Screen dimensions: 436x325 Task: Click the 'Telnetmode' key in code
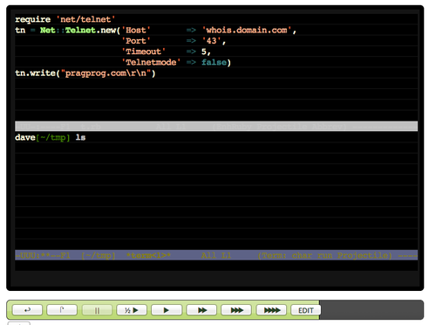pos(151,62)
